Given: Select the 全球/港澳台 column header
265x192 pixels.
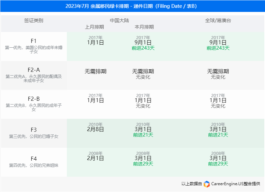Looking at the screenshot, I should pos(218,20).
